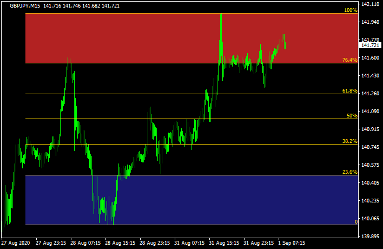Screen dimensions: 383x249
Task: Click the 28 Aug 23:15 time label
Action: pos(156,243)
